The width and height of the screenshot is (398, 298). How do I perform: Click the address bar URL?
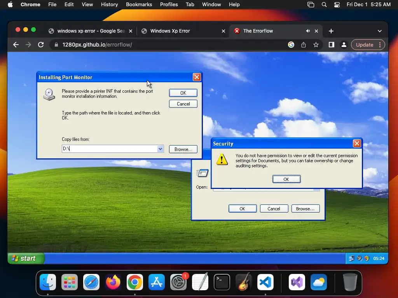(97, 45)
